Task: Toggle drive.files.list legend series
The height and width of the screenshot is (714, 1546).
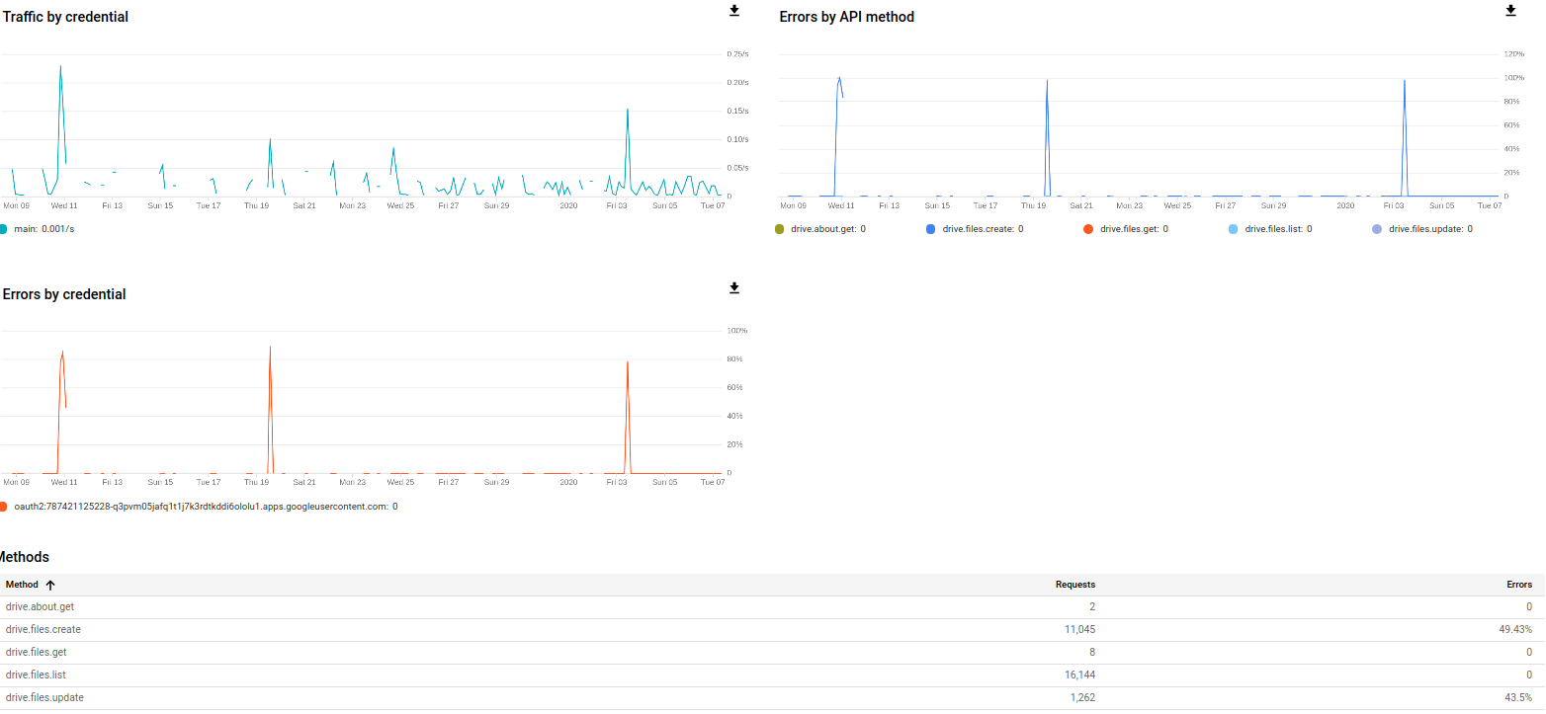Action: point(1233,229)
